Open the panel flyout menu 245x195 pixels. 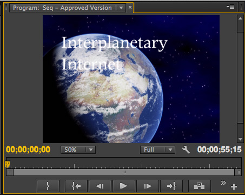click(x=230, y=7)
